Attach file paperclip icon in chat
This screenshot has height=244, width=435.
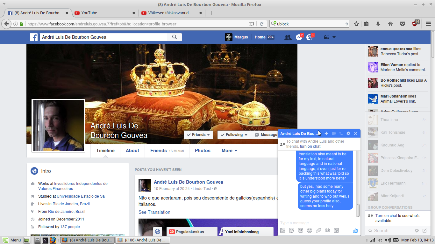[318, 231]
